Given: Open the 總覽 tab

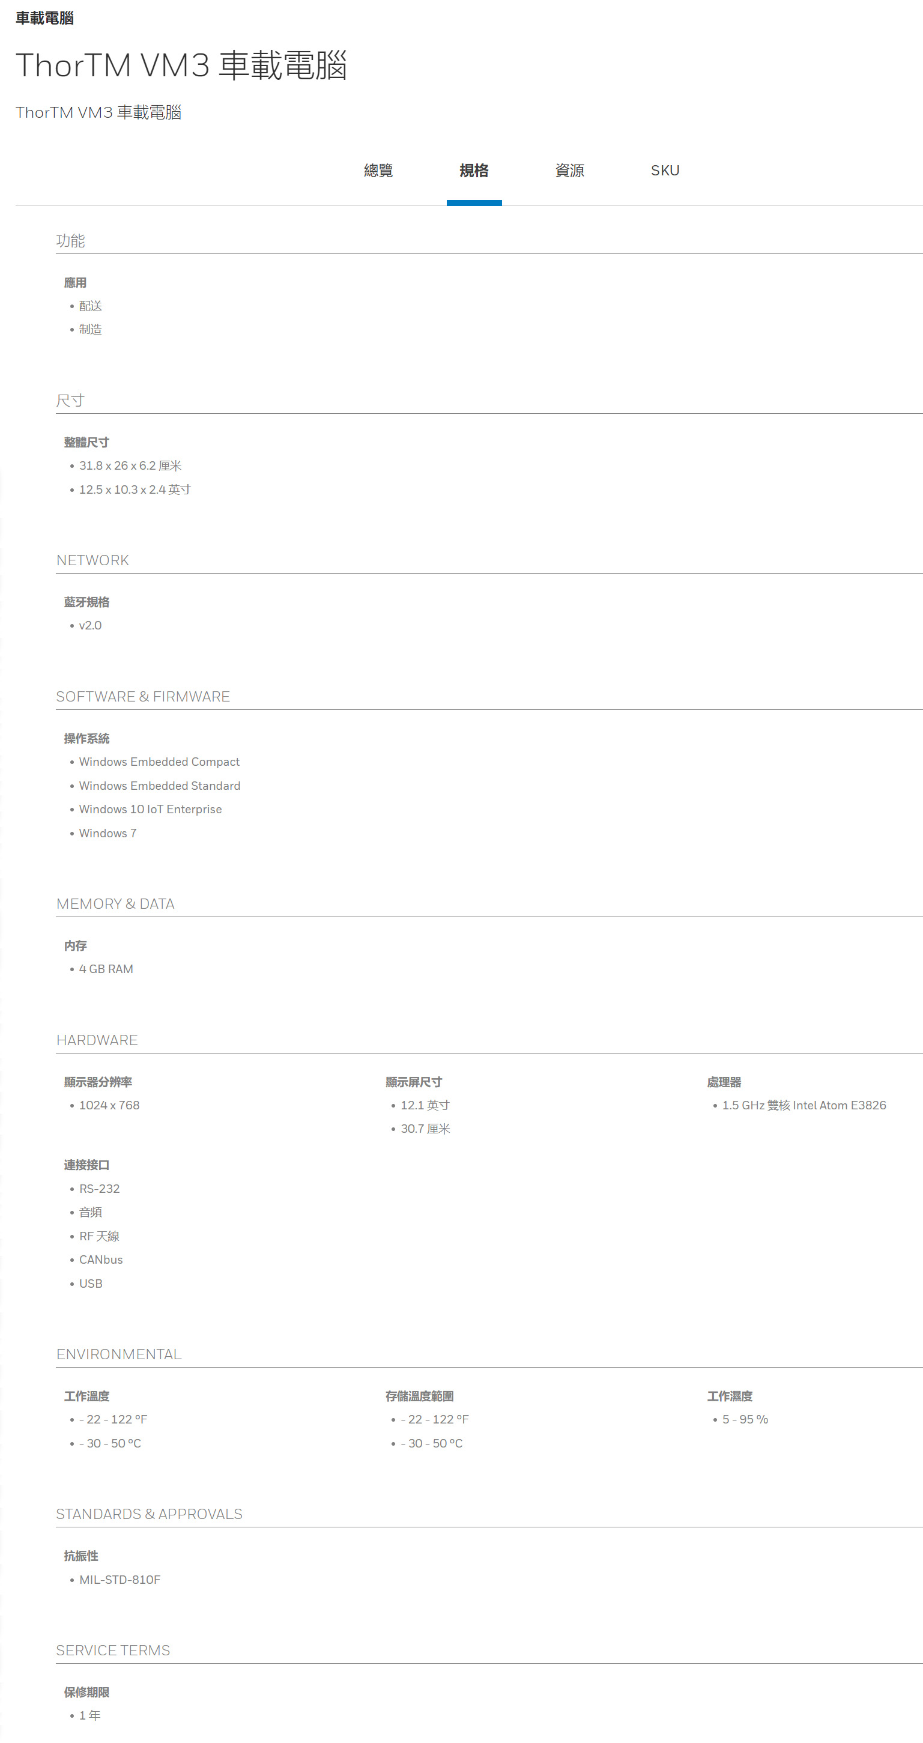Looking at the screenshot, I should click(378, 171).
